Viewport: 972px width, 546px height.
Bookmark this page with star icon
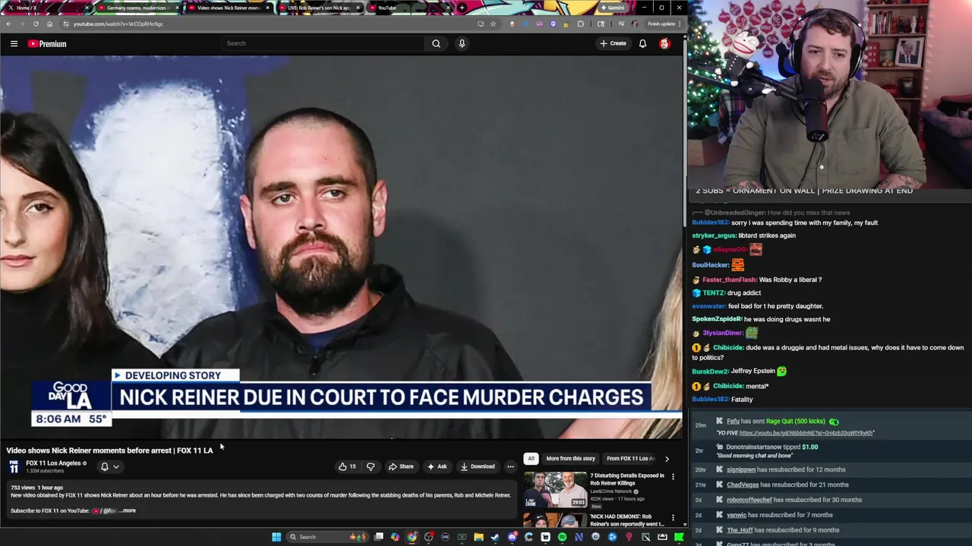coord(493,24)
